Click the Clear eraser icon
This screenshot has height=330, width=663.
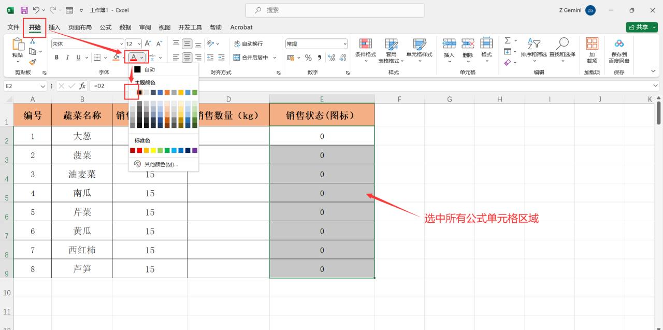[508, 62]
